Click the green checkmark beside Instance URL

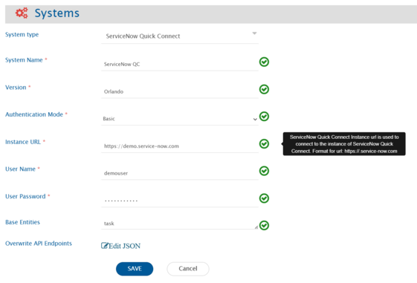pyautogui.click(x=264, y=144)
